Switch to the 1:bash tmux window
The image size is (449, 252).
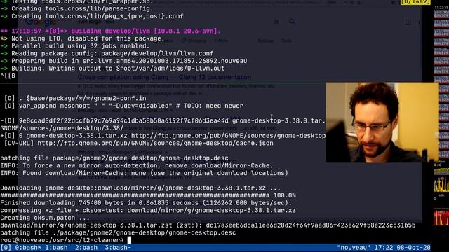coord(56,248)
